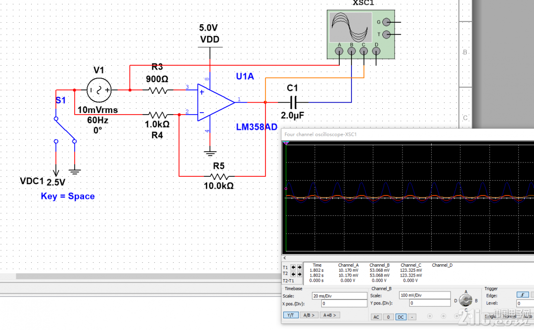Image resolution: width=534 pixels, height=330 pixels.
Task: Toggle the S1 switch contact arm
Action: [65, 130]
